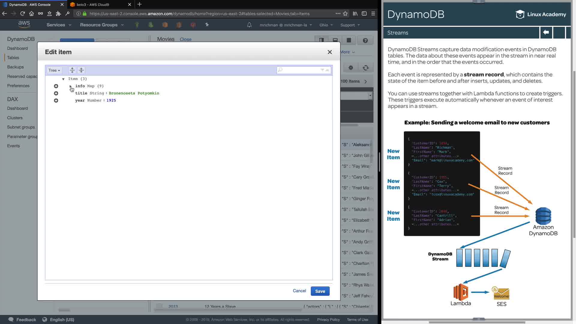Switch to boto3 AWS Cloud9 tab
The width and height of the screenshot is (576, 324).
(93, 4)
